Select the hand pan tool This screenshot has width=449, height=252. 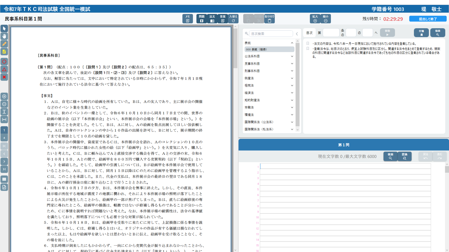(x=4, y=36)
